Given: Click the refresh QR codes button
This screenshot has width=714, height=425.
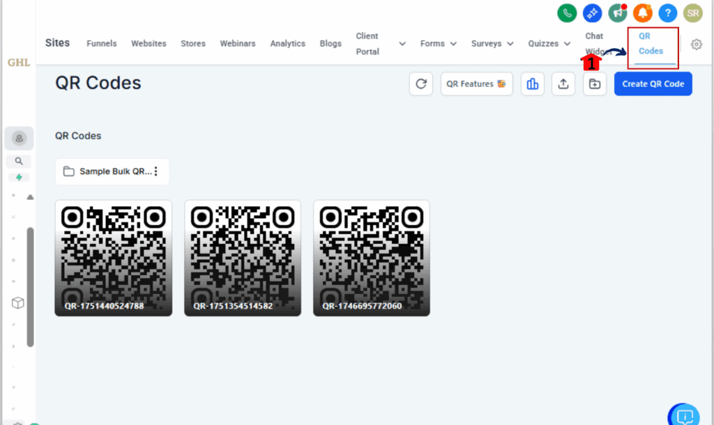Looking at the screenshot, I should [x=420, y=84].
